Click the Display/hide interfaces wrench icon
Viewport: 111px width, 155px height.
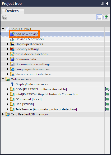[x=12, y=84]
